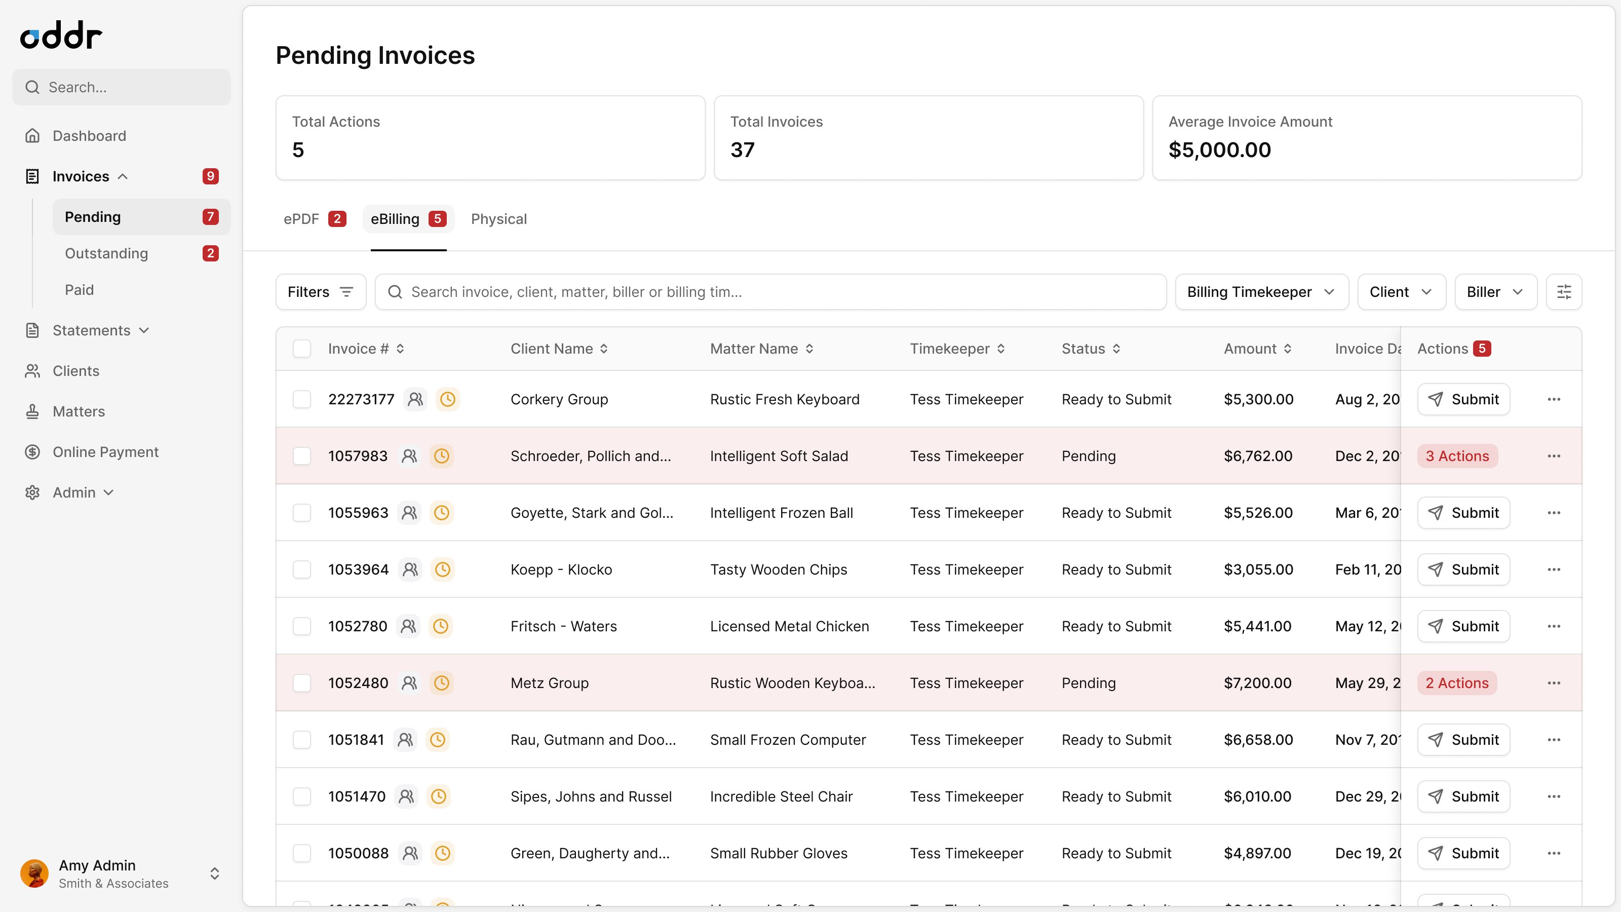Screen dimensions: 1621x912
Task: Open the Billing Timekeeper dropdown
Action: tap(1261, 292)
